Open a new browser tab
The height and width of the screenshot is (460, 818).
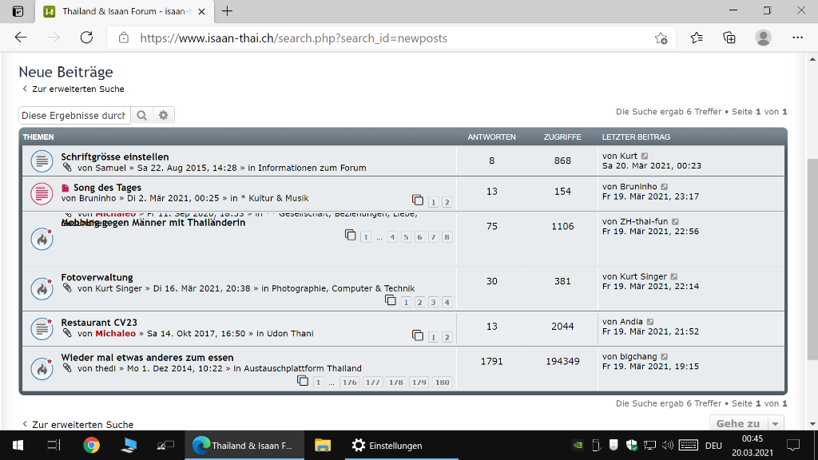pos(227,11)
